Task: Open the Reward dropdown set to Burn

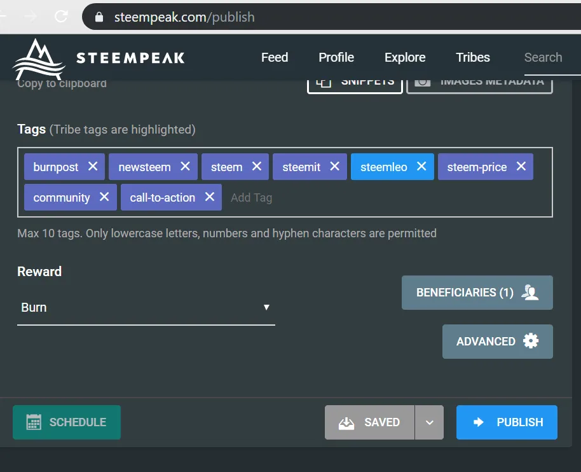Action: pyautogui.click(x=146, y=308)
